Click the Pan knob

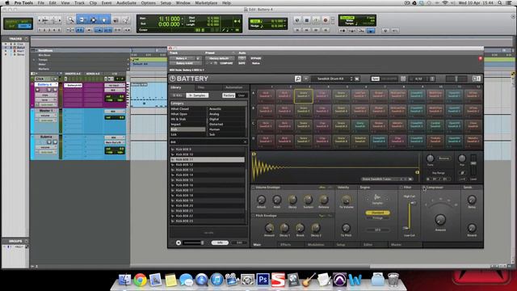(462, 158)
